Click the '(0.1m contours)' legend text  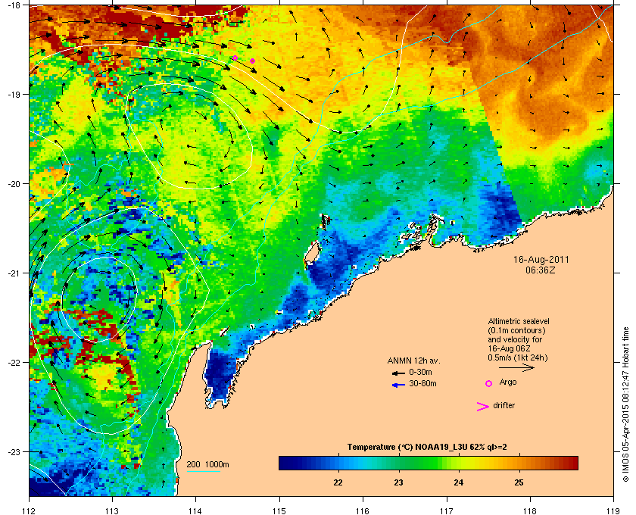pyautogui.click(x=516, y=330)
